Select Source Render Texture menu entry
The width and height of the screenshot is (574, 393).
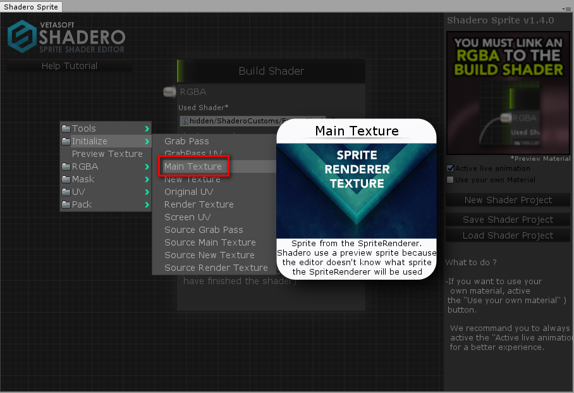pos(214,268)
